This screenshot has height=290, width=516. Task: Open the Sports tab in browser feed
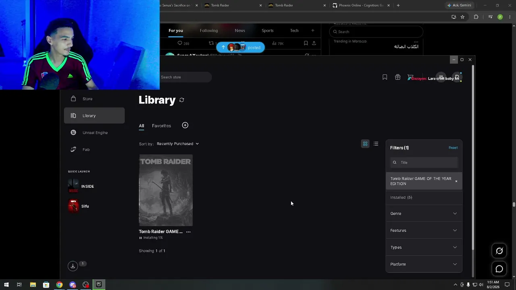(268, 31)
